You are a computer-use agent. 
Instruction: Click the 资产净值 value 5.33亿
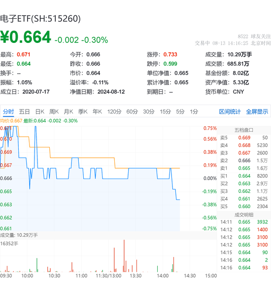pyautogui.click(x=241, y=82)
